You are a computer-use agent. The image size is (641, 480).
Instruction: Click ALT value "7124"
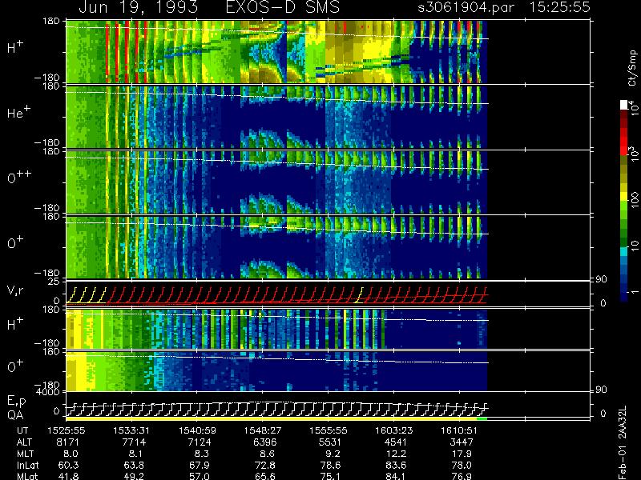(199, 442)
